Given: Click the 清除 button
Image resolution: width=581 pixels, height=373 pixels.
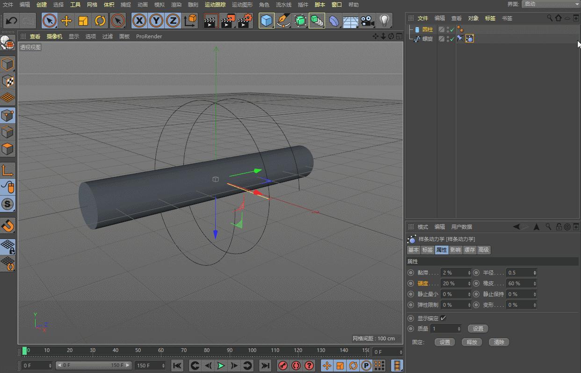Looking at the screenshot, I should (x=499, y=342).
